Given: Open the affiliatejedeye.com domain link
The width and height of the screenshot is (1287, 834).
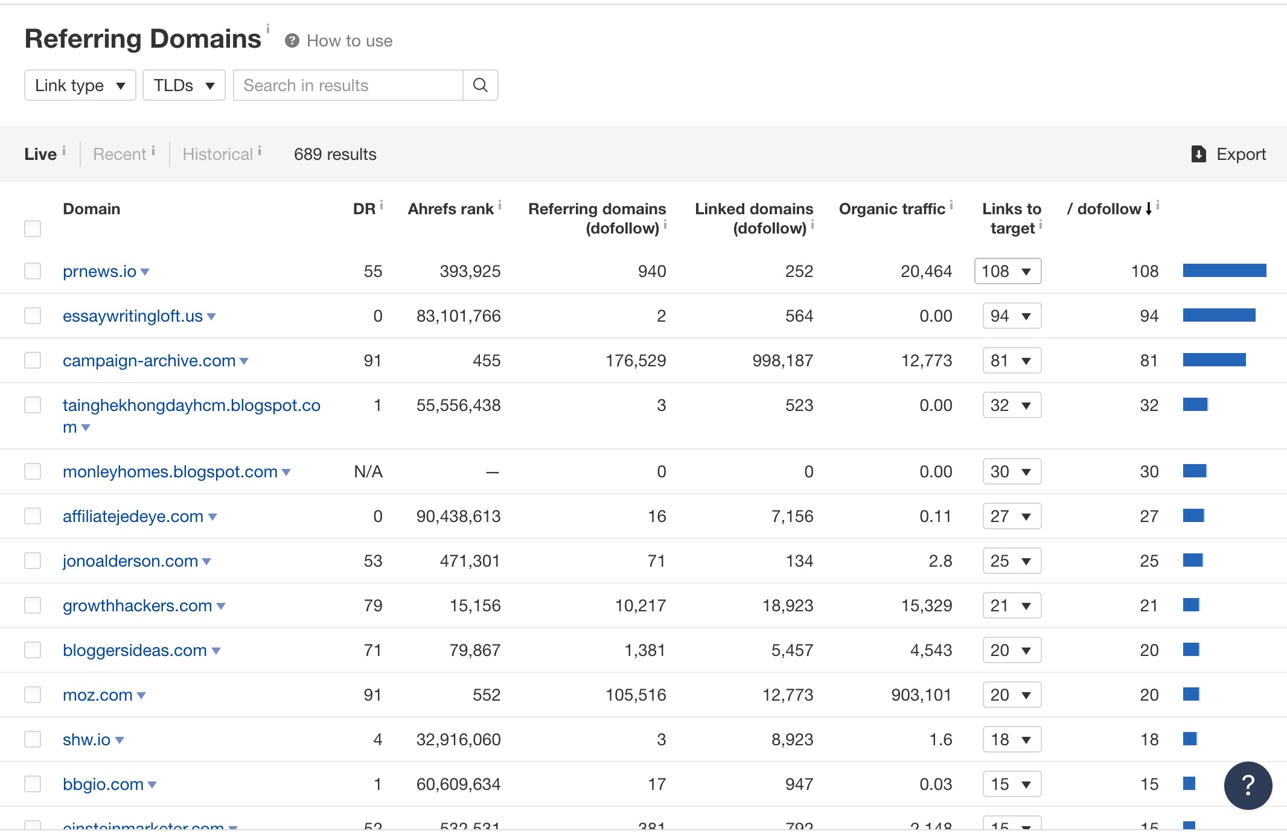Looking at the screenshot, I should click(133, 517).
